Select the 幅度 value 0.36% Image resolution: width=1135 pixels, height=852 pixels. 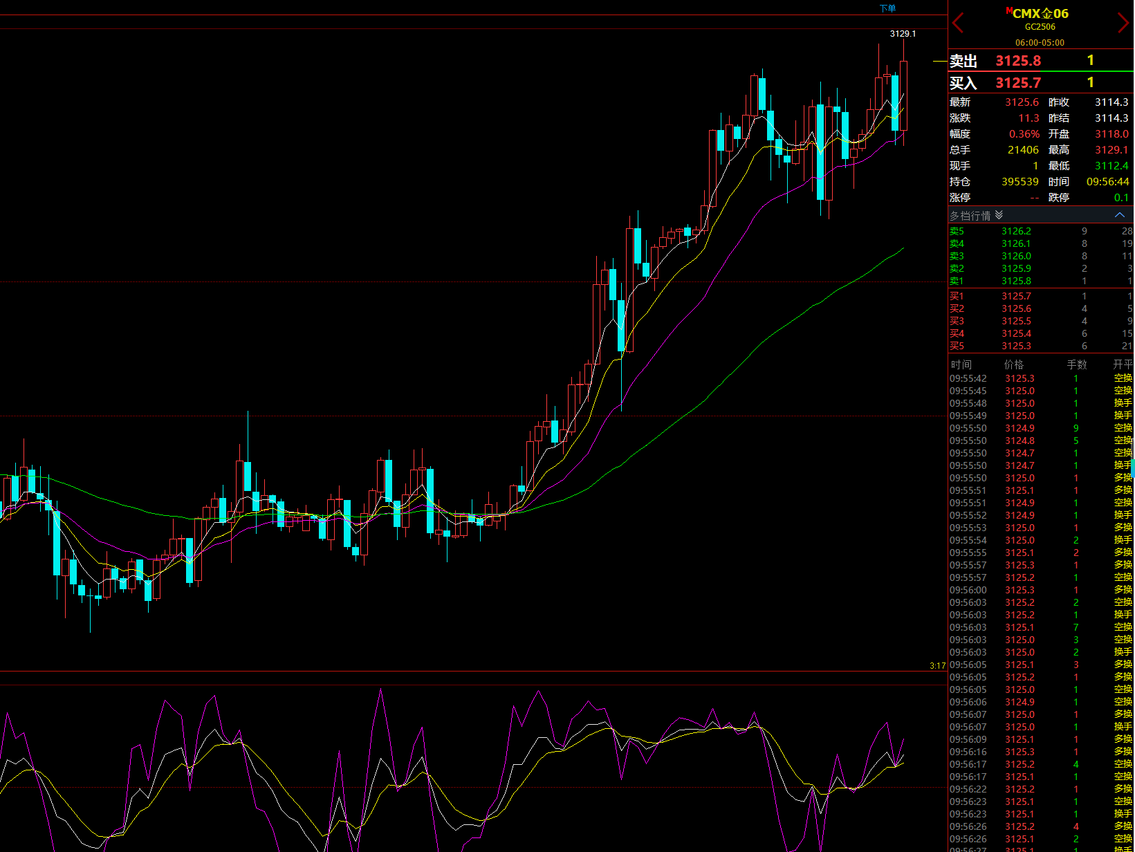1024,134
